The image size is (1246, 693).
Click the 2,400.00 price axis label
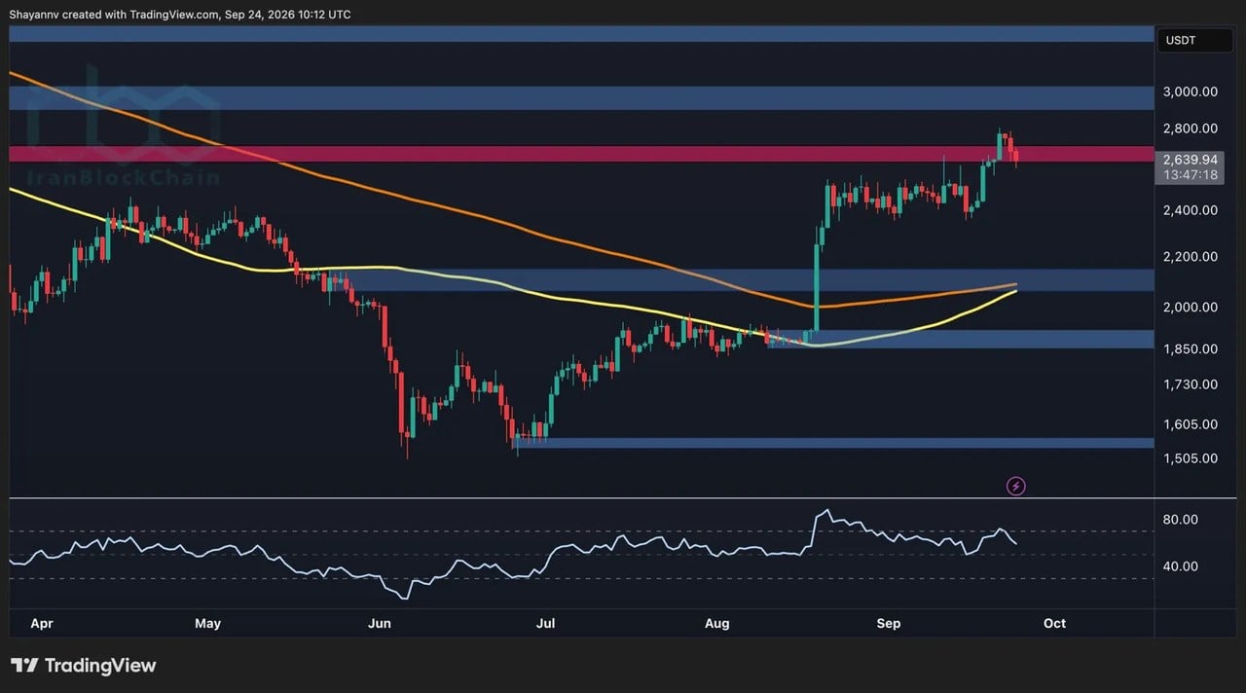pyautogui.click(x=1190, y=210)
